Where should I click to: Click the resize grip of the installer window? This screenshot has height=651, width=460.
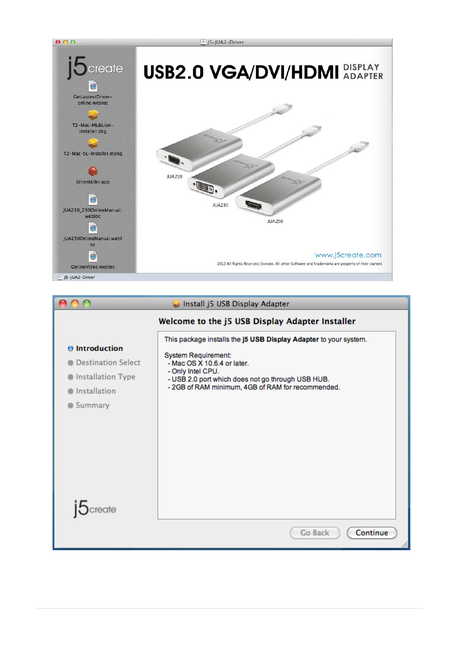click(405, 544)
